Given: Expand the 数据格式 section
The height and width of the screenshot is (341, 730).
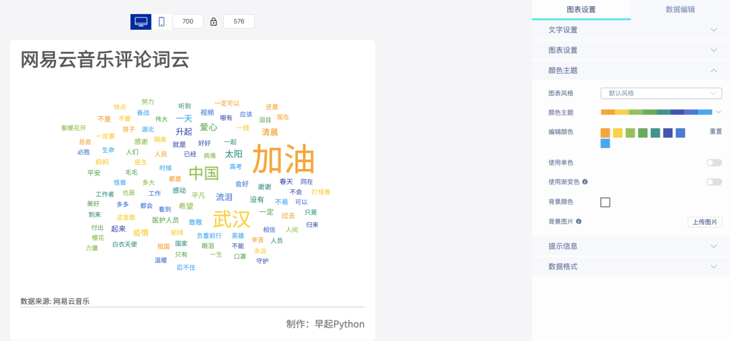Looking at the screenshot, I should 631,267.
